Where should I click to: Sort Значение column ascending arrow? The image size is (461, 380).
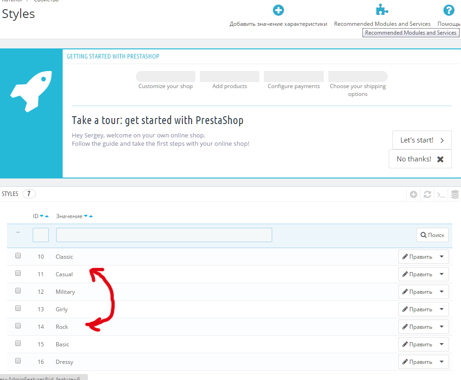pyautogui.click(x=91, y=216)
